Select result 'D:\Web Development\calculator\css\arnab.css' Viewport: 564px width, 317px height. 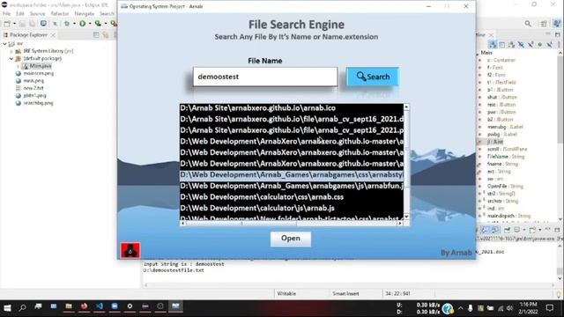pyautogui.click(x=292, y=197)
